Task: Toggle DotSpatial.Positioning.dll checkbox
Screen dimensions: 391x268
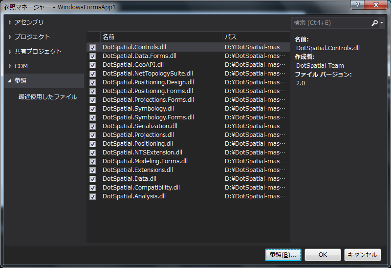Action: [x=92, y=144]
